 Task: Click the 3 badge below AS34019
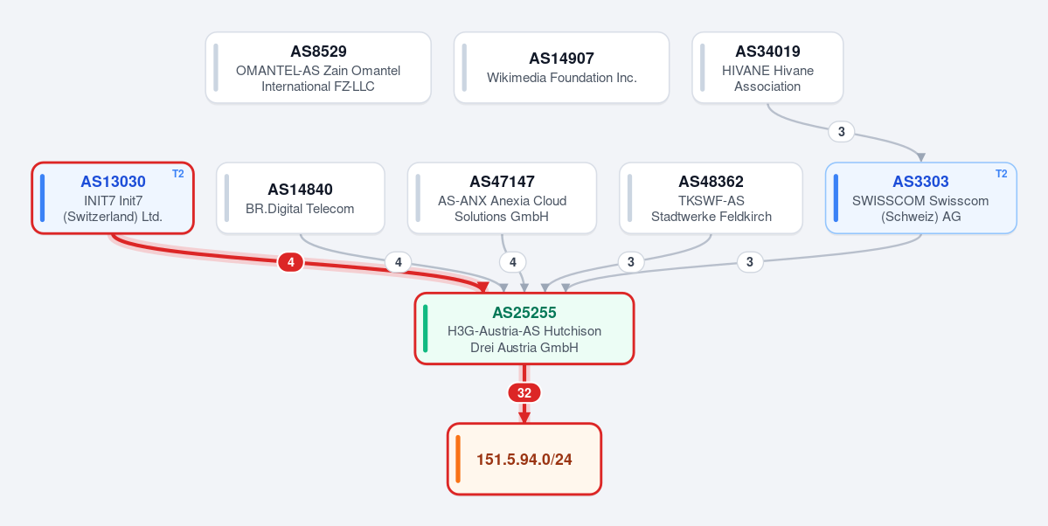842,132
